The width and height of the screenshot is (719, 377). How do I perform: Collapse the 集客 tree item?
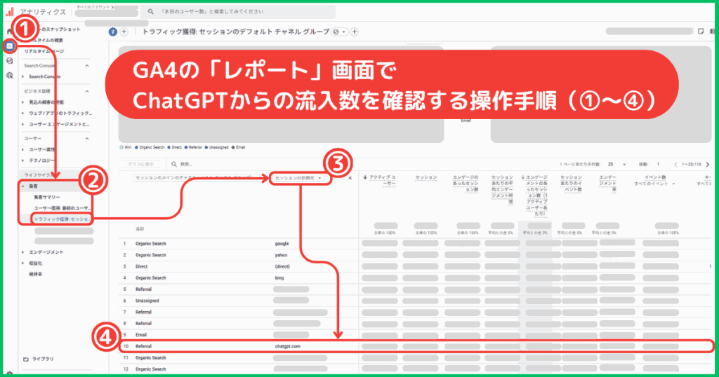(x=23, y=186)
